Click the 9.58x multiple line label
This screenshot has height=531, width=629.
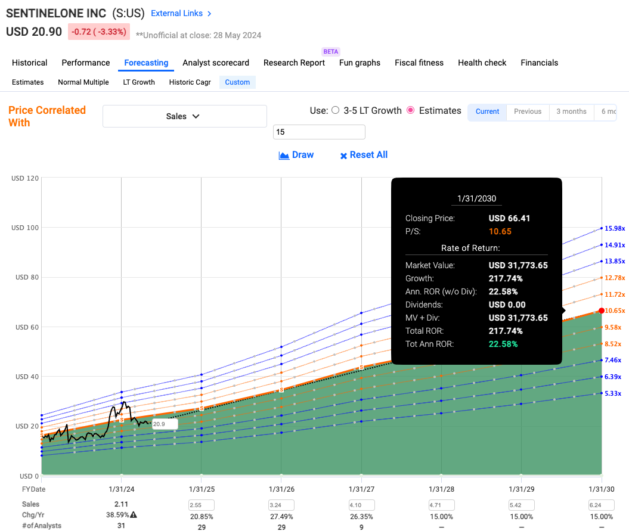pos(613,327)
